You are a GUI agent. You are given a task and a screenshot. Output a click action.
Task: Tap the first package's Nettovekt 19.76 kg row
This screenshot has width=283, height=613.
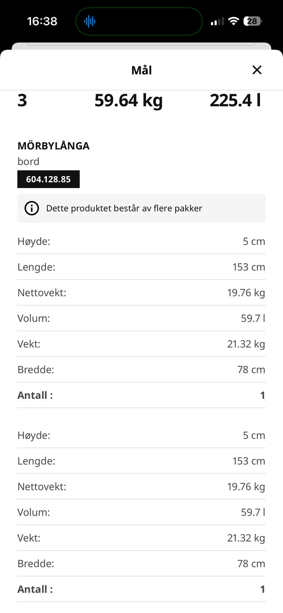[x=141, y=293]
